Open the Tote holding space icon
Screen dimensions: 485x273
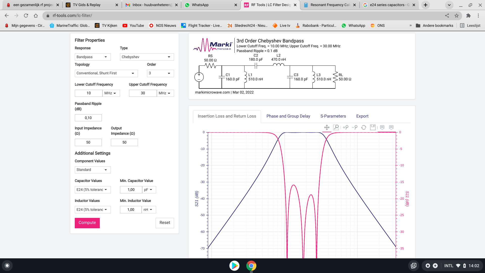[414, 266]
